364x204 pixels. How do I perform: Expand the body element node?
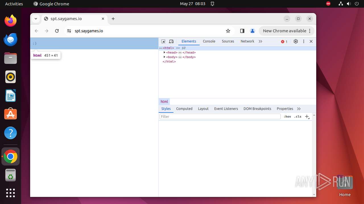164,57
